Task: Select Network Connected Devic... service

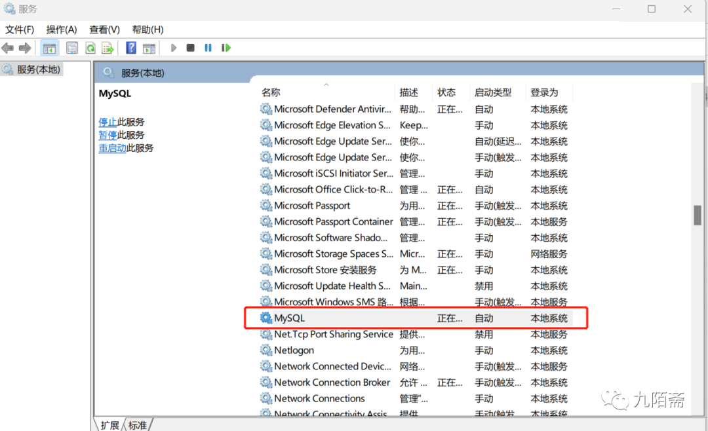Action: click(416, 366)
